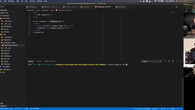Open db.sqlite3 in the Explorer

[x=6, y=67]
